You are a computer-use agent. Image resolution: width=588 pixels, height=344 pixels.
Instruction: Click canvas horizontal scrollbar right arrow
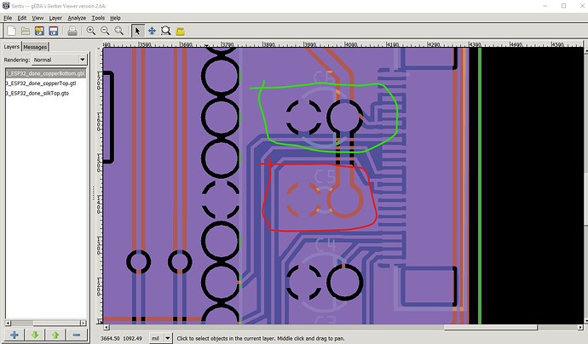pos(580,327)
